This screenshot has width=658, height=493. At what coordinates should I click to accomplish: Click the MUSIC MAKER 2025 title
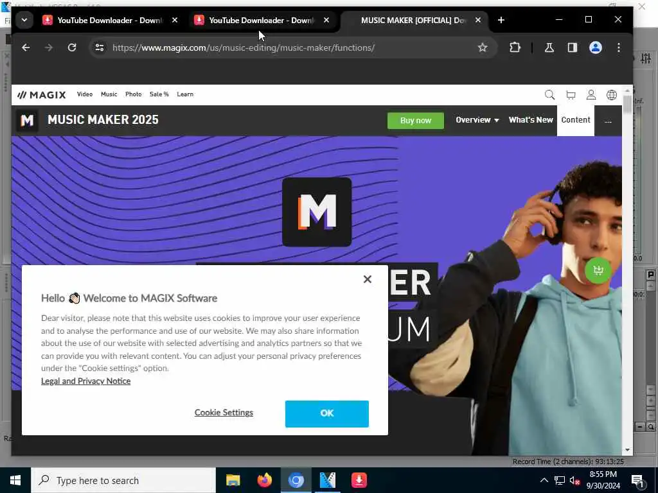click(x=103, y=120)
